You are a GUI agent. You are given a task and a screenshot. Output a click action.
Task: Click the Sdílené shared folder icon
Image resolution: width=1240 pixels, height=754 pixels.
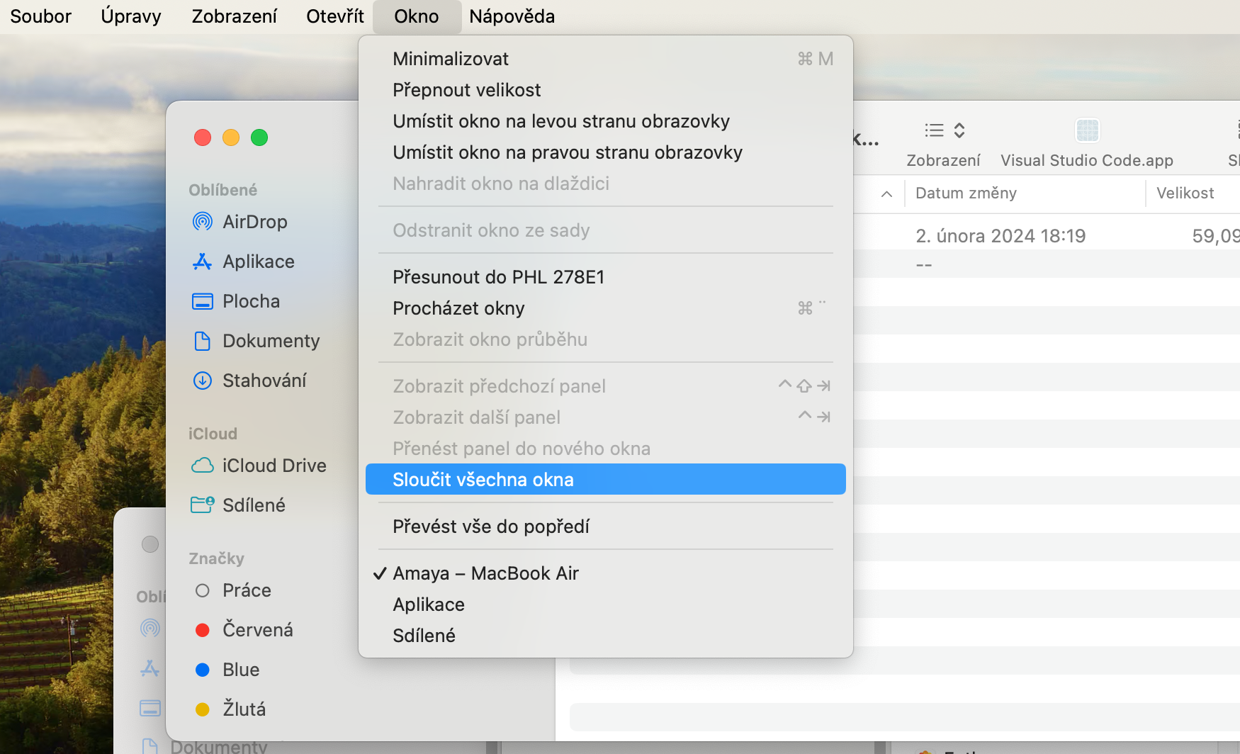pyautogui.click(x=203, y=505)
